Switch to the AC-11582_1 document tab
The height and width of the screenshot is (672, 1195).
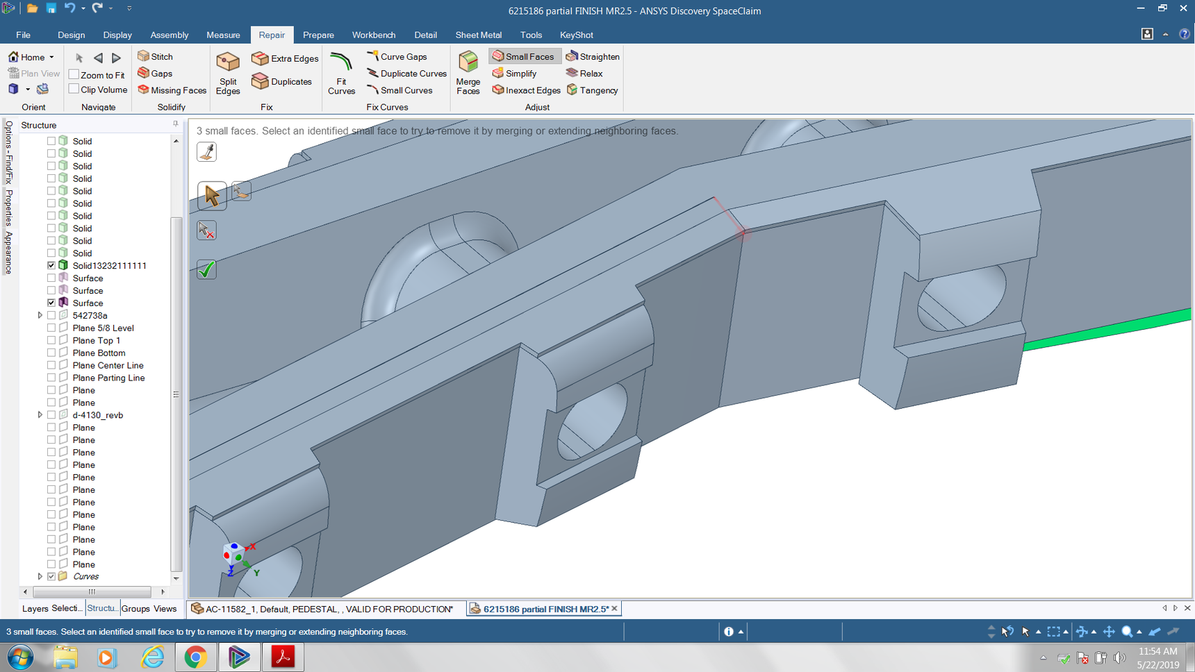(x=322, y=609)
